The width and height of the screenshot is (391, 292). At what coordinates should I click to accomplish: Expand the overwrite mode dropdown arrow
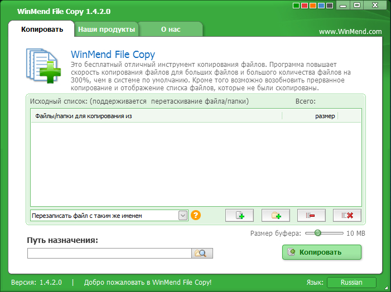pos(182,215)
